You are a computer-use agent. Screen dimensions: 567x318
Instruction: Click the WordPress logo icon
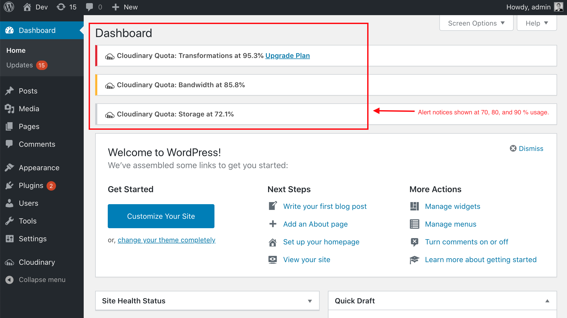point(9,7)
